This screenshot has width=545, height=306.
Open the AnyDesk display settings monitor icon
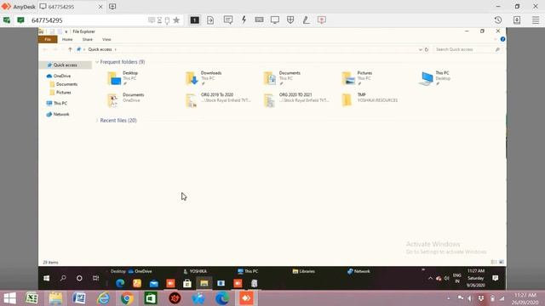(274, 20)
